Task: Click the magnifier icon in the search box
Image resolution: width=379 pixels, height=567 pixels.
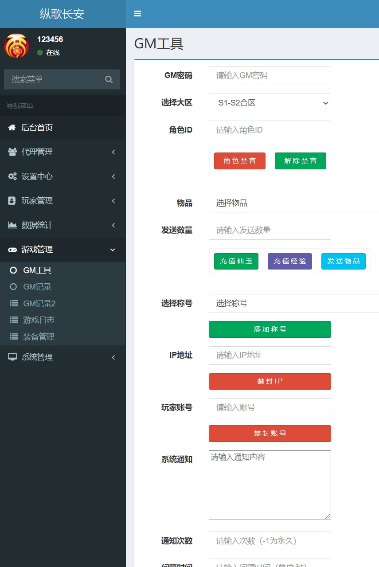Action: (x=109, y=79)
